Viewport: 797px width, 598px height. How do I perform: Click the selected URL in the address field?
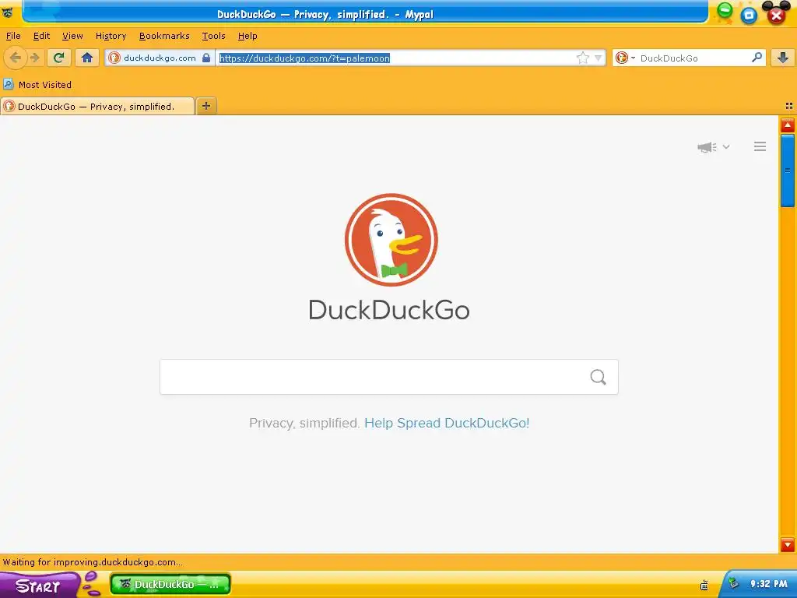[304, 58]
